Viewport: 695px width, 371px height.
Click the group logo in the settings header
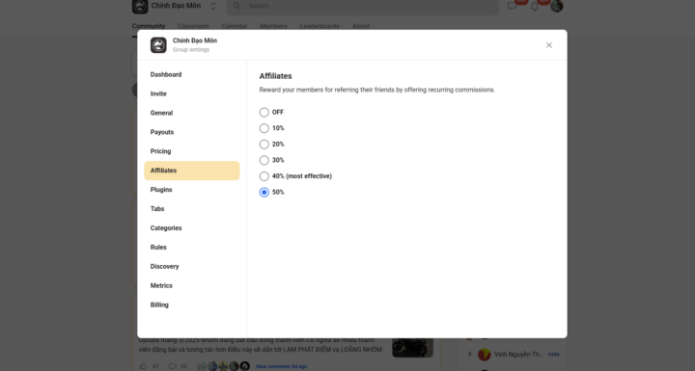click(x=158, y=45)
